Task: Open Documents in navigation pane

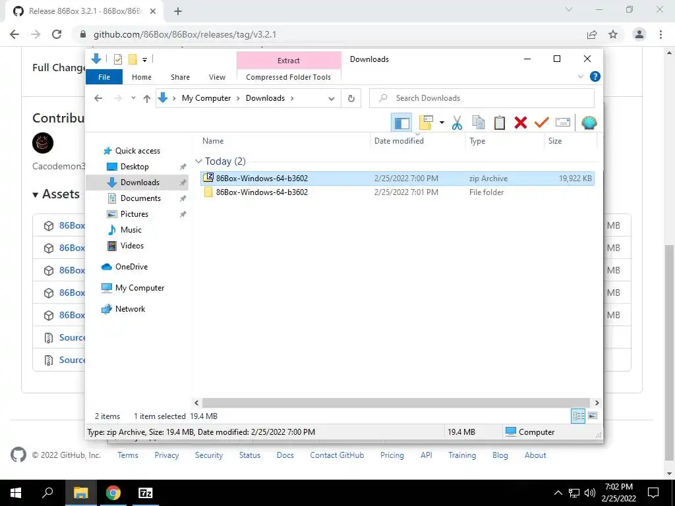Action: click(x=140, y=198)
